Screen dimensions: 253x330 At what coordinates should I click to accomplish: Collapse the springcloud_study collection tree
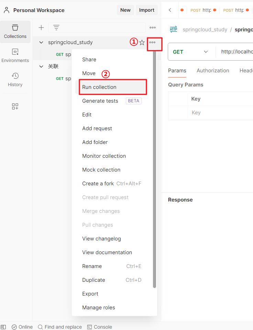click(41, 42)
